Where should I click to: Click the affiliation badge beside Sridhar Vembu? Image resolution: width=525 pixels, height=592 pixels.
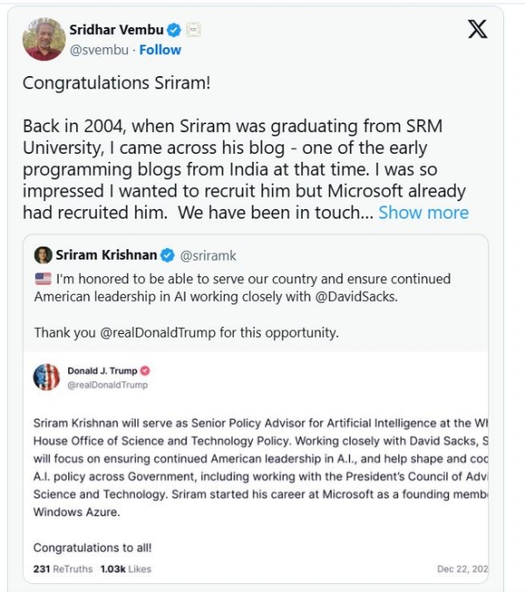(x=193, y=30)
